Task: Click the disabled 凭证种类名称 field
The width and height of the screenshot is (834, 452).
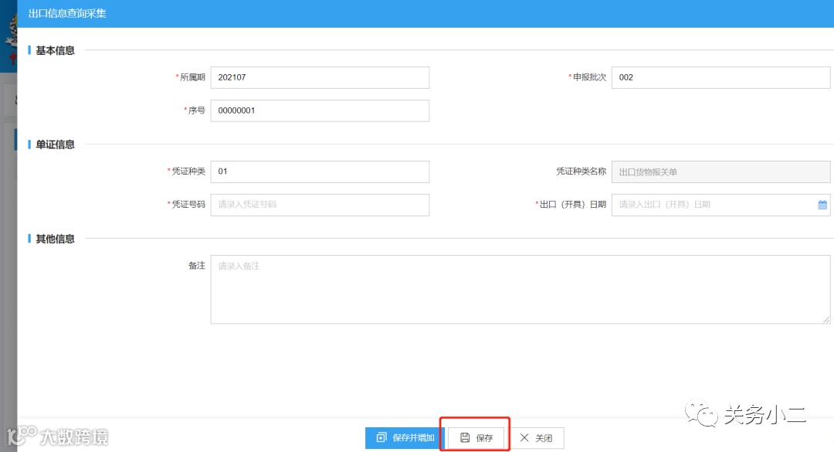Action: click(x=720, y=172)
